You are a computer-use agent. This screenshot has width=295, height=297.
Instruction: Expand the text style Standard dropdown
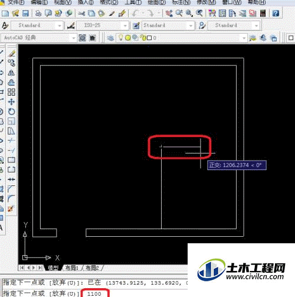pyautogui.click(x=60, y=25)
